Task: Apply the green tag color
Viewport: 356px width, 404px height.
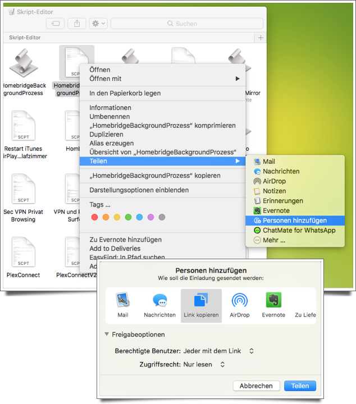Action: coord(128,217)
